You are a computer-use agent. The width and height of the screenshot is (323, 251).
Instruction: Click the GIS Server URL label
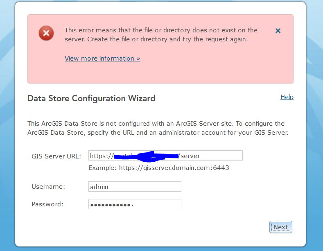pos(56,156)
